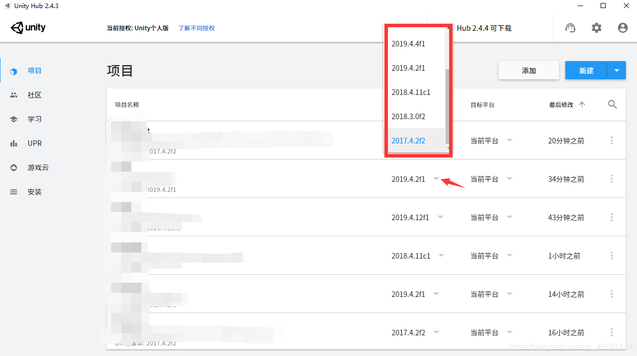Open more options for 1小时之前 project
This screenshot has width=637, height=356.
612,256
